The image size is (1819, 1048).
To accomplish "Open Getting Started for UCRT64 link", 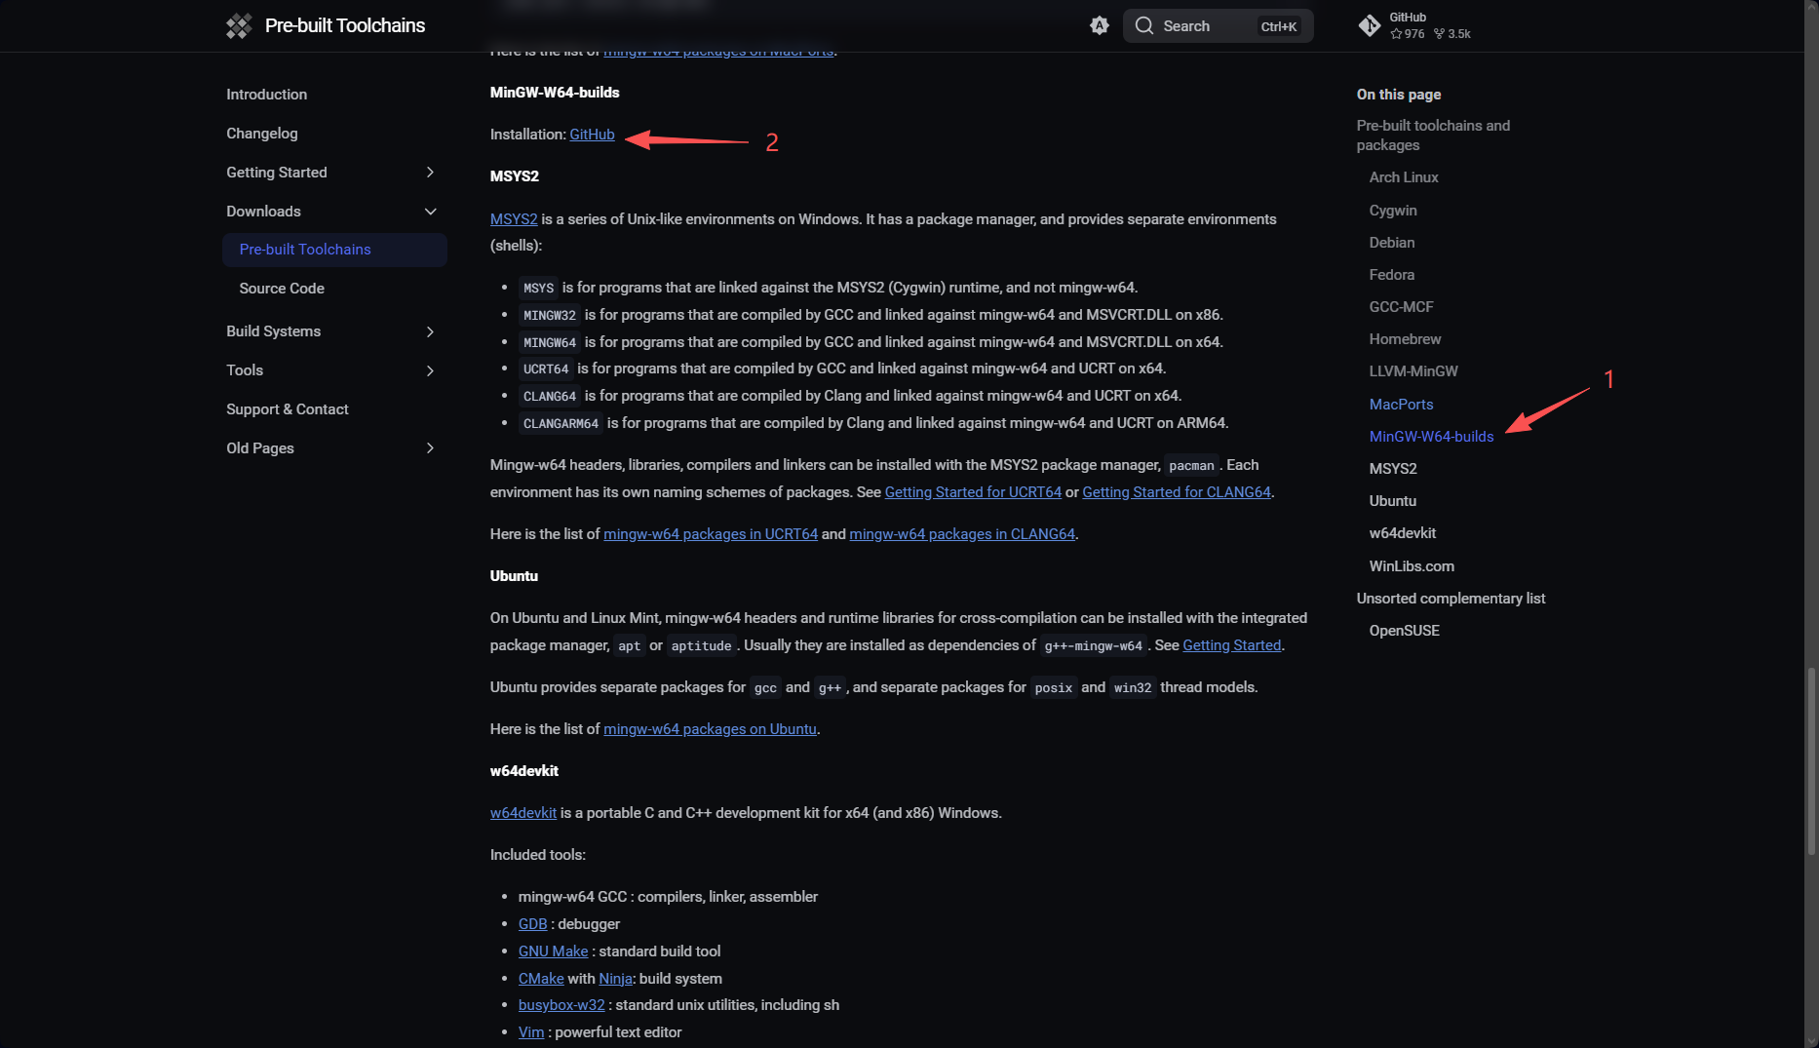I will tap(973, 492).
